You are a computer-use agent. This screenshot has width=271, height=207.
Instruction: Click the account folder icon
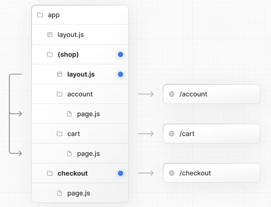coord(60,94)
